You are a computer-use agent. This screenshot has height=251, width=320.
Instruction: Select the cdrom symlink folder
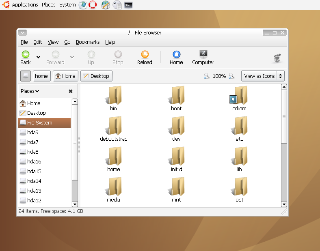[x=239, y=95]
